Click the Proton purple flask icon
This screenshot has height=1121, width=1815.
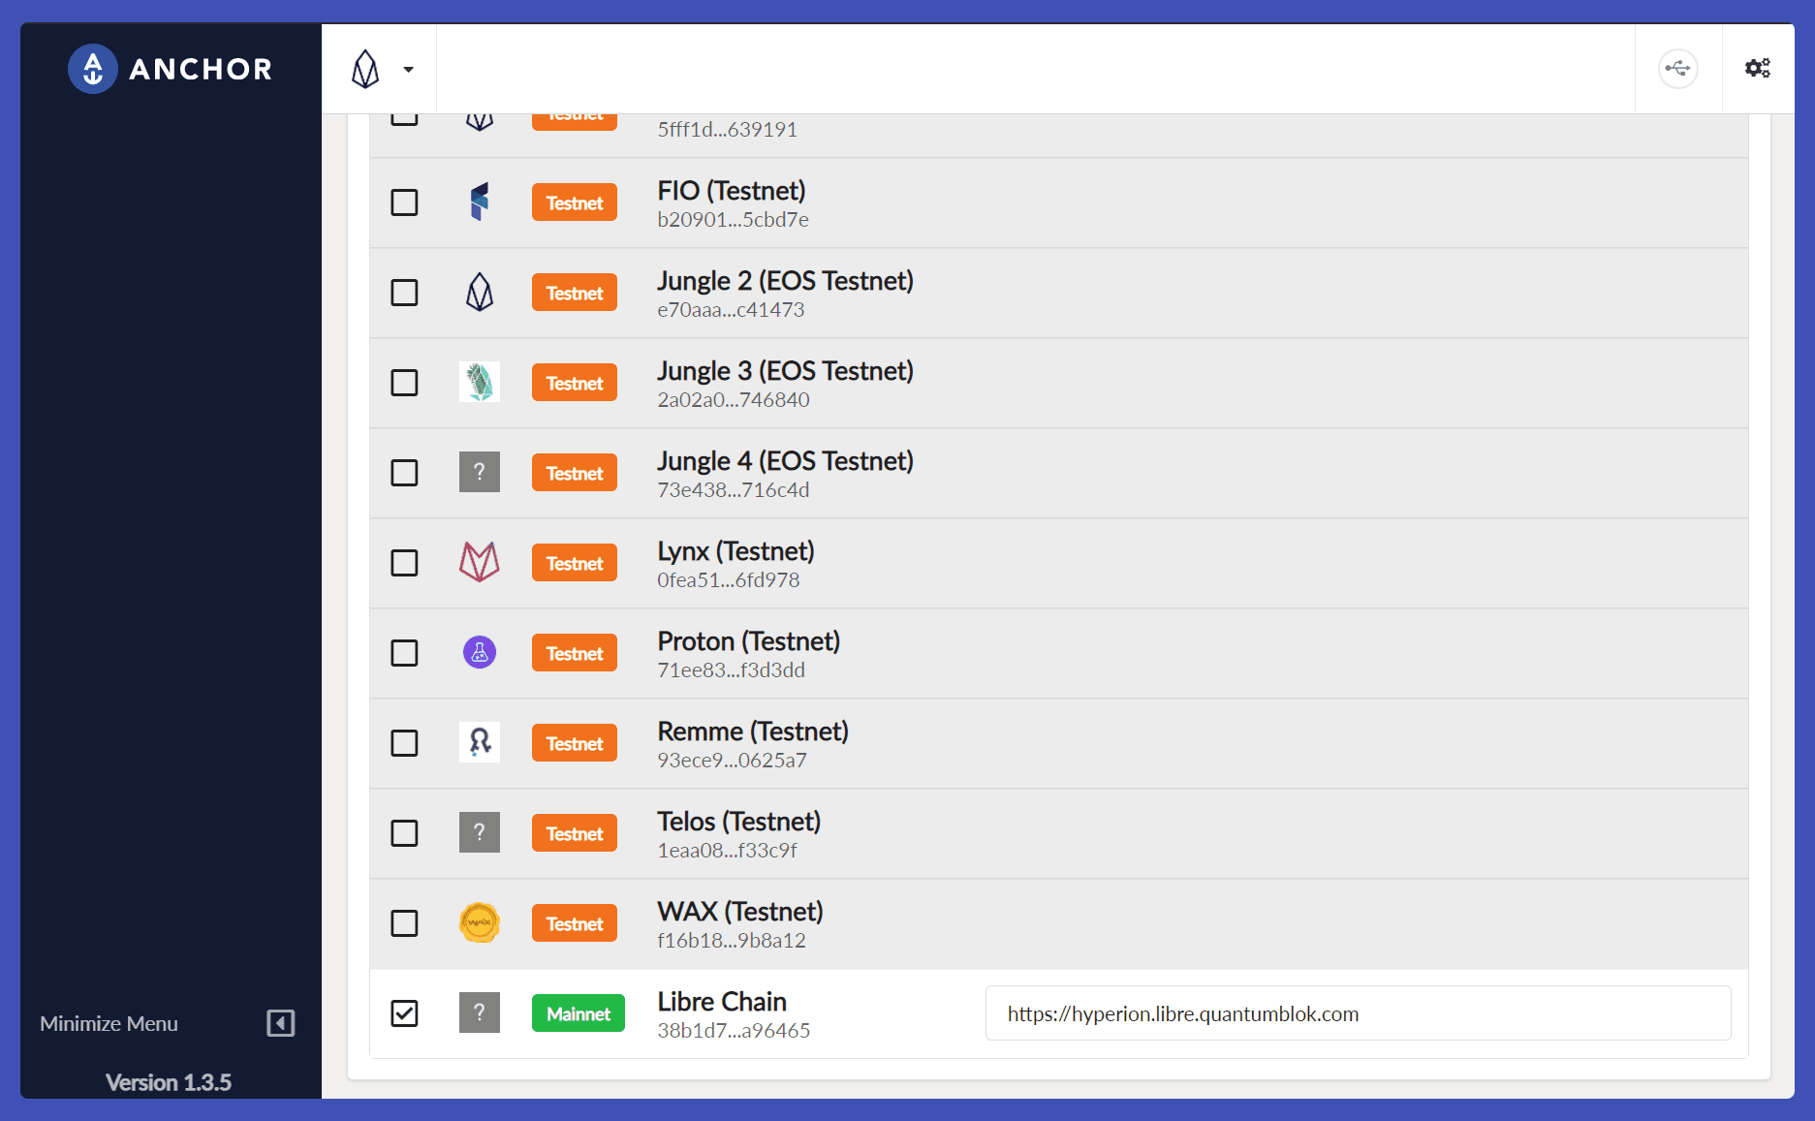point(480,652)
